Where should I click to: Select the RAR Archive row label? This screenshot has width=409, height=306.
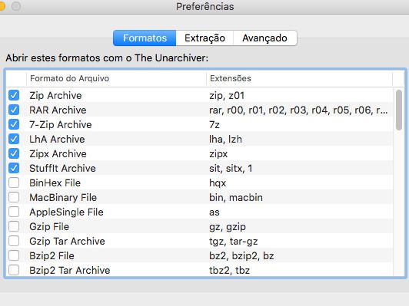tap(58, 110)
